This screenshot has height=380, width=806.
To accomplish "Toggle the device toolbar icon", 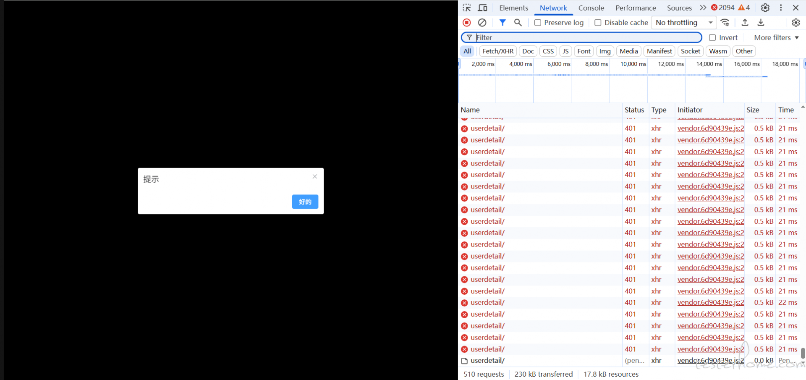I will point(483,8).
